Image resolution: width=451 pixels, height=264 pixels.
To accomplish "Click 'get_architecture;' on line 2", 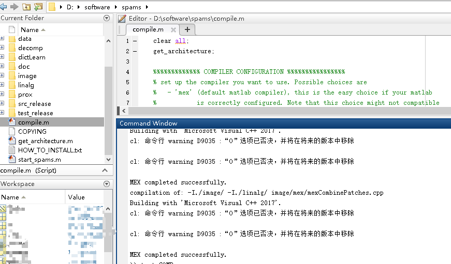I will coord(184,51).
